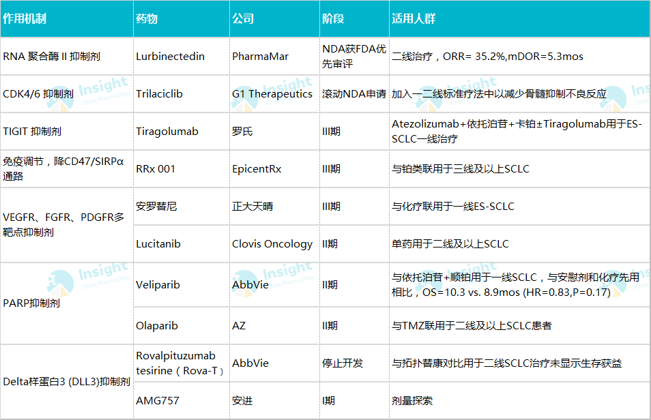Select the 安进 company cell
The height and width of the screenshot is (420, 651).
tap(274, 400)
